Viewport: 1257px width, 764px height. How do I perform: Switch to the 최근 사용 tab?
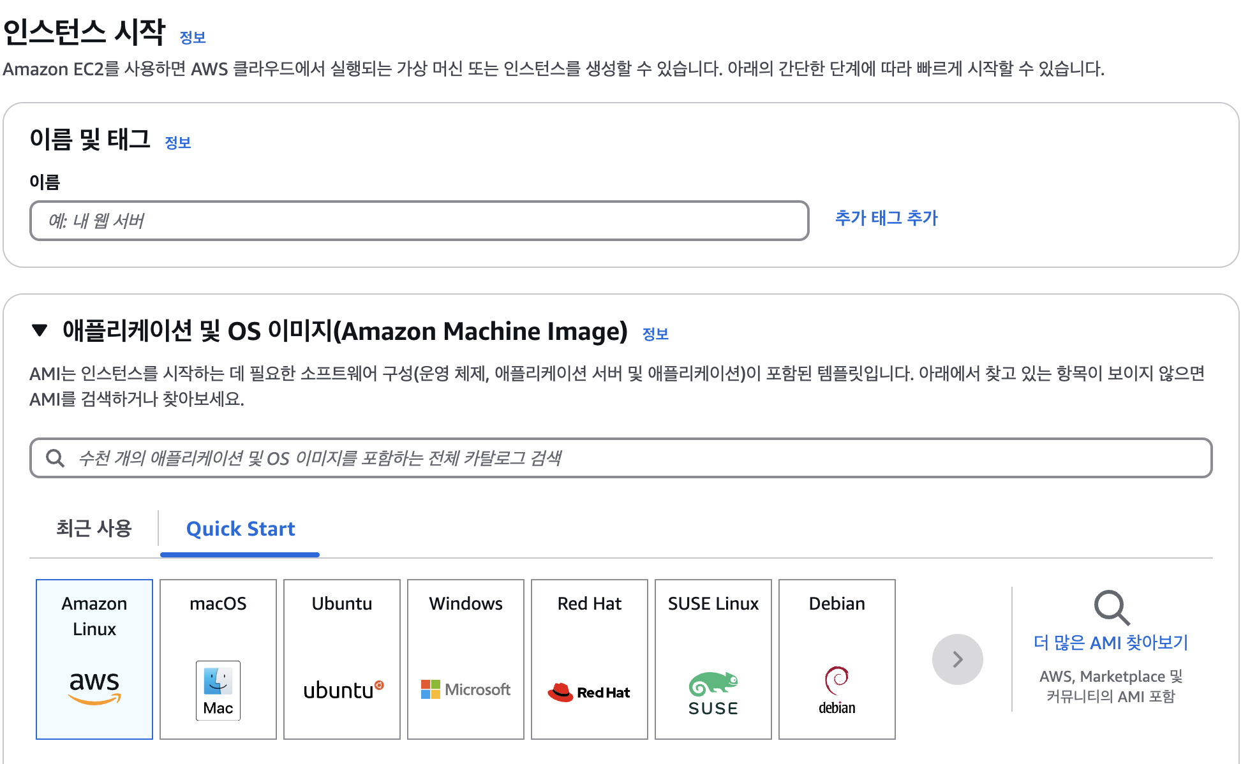(x=94, y=528)
